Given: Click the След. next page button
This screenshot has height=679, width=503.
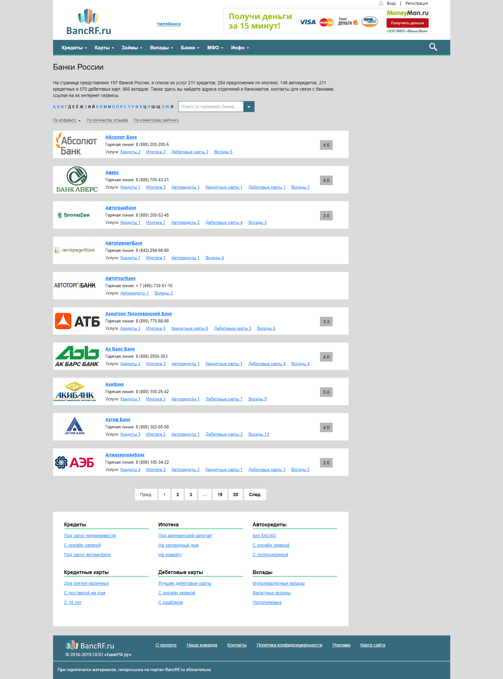Looking at the screenshot, I should [x=255, y=495].
